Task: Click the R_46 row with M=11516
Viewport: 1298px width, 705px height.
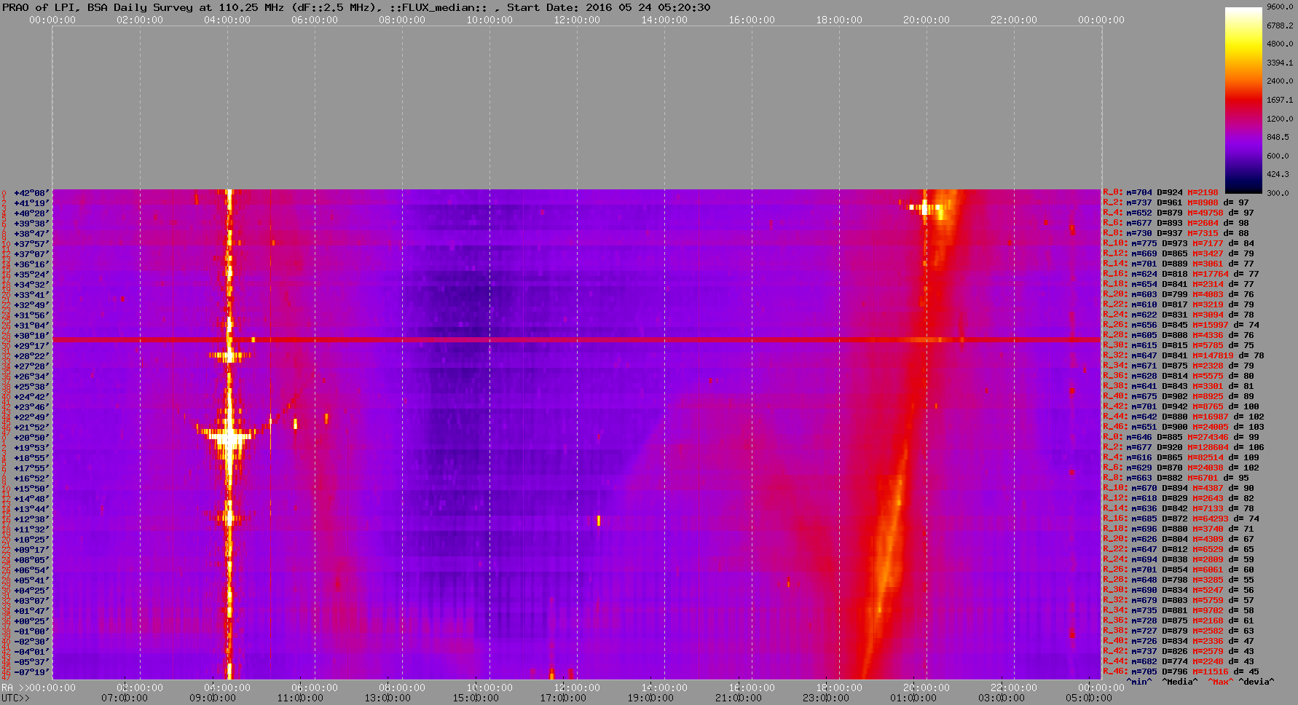Action: [x=1181, y=672]
